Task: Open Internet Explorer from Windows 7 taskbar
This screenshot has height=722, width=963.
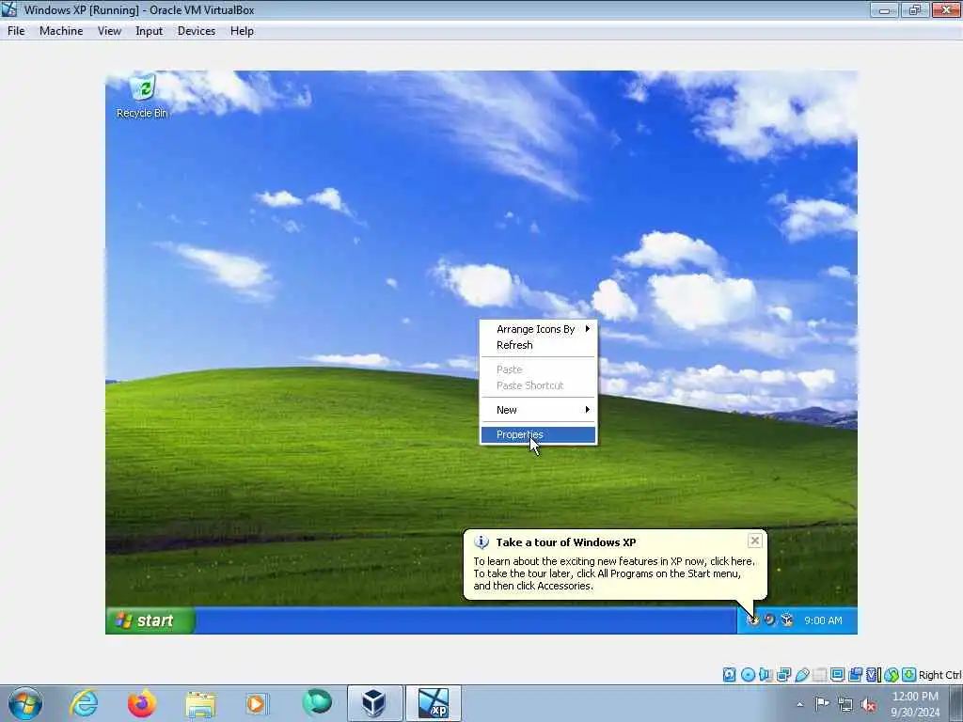Action: (x=84, y=703)
